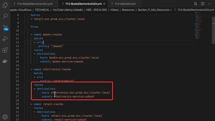
Task: Click 'electronics-svc.prod.svc.cluster.local' host value
Action: [80, 93]
